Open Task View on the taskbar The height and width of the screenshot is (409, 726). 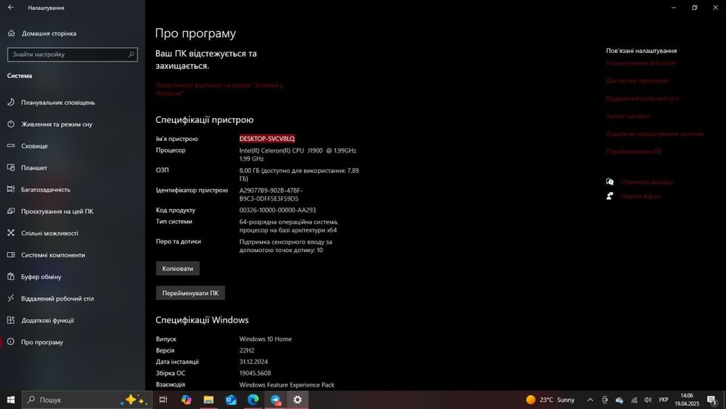click(x=163, y=400)
